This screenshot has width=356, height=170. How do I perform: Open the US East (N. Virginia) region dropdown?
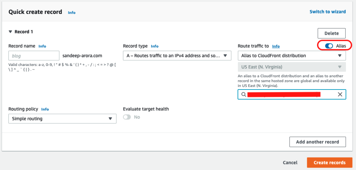(x=292, y=67)
